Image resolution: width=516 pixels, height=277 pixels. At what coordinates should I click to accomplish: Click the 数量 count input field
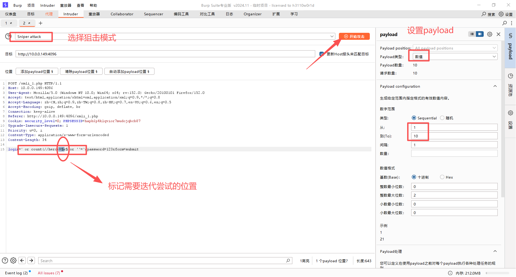(x=454, y=153)
